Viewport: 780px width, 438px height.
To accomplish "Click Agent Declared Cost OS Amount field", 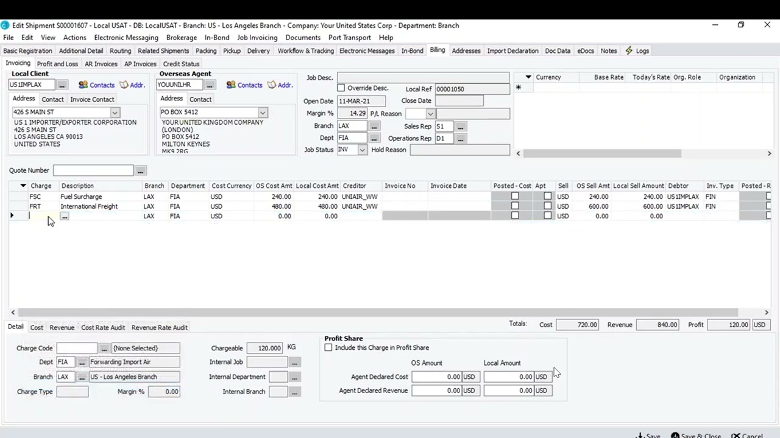I will pyautogui.click(x=437, y=377).
